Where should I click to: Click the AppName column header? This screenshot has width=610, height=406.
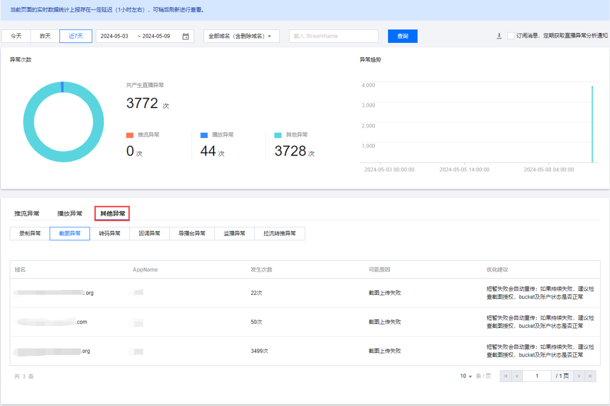[x=145, y=269]
